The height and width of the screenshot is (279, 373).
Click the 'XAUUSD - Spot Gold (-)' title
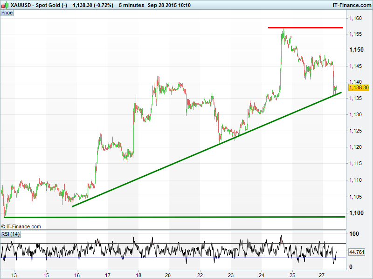click(39, 5)
